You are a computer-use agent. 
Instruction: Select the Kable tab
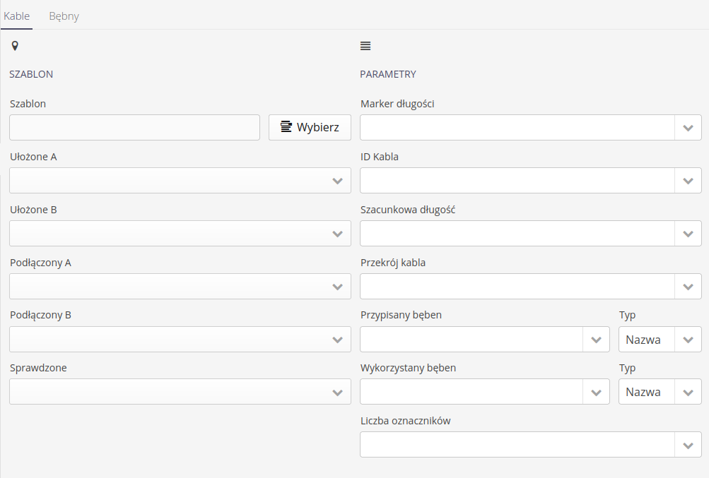17,16
